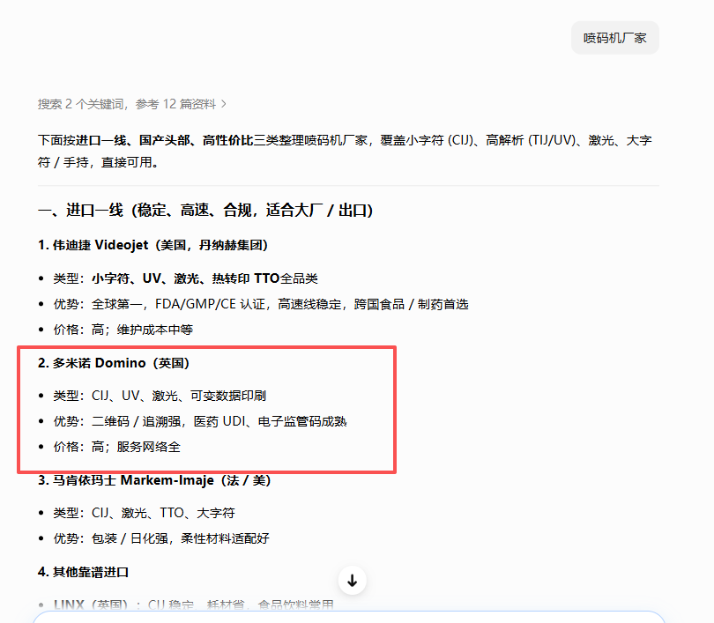Image resolution: width=714 pixels, height=623 pixels.
Task: Click the message input field at the bottom
Action: tap(349, 617)
